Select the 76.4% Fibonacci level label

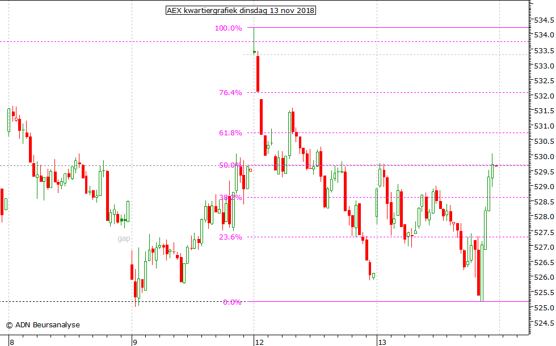[x=230, y=93]
